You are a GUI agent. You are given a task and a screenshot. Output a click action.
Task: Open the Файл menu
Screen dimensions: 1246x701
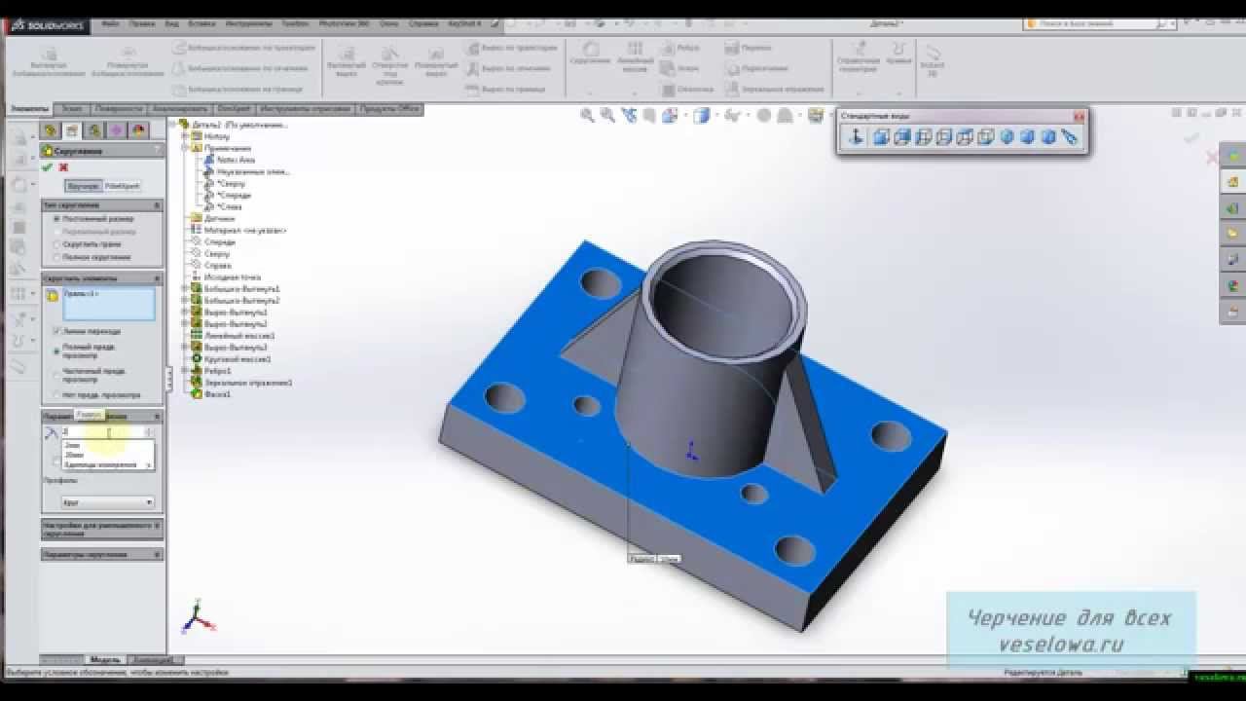tap(110, 22)
